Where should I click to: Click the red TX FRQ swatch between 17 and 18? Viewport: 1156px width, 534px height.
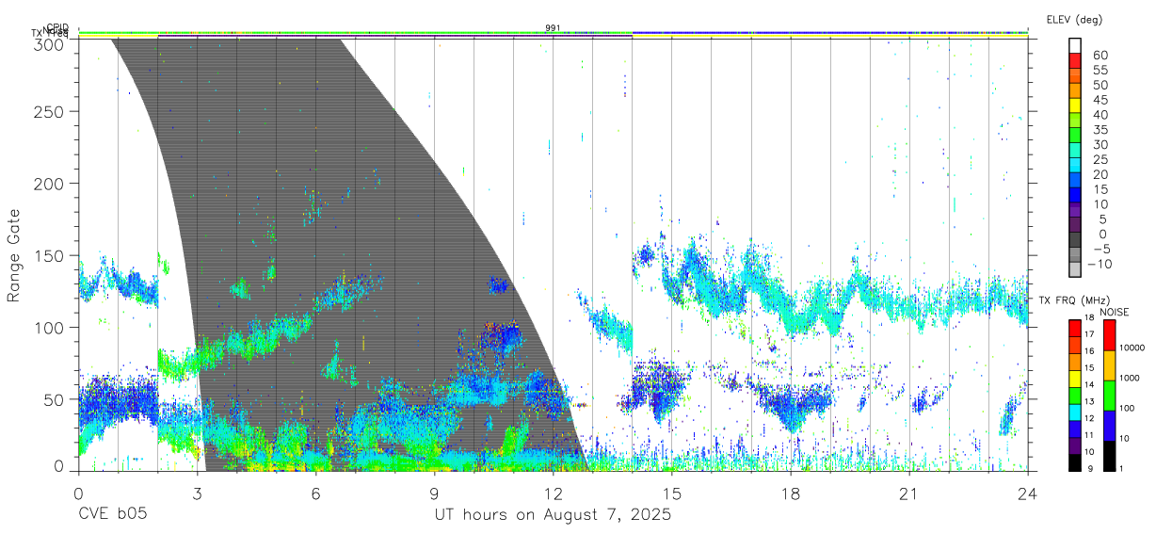click(x=1075, y=328)
